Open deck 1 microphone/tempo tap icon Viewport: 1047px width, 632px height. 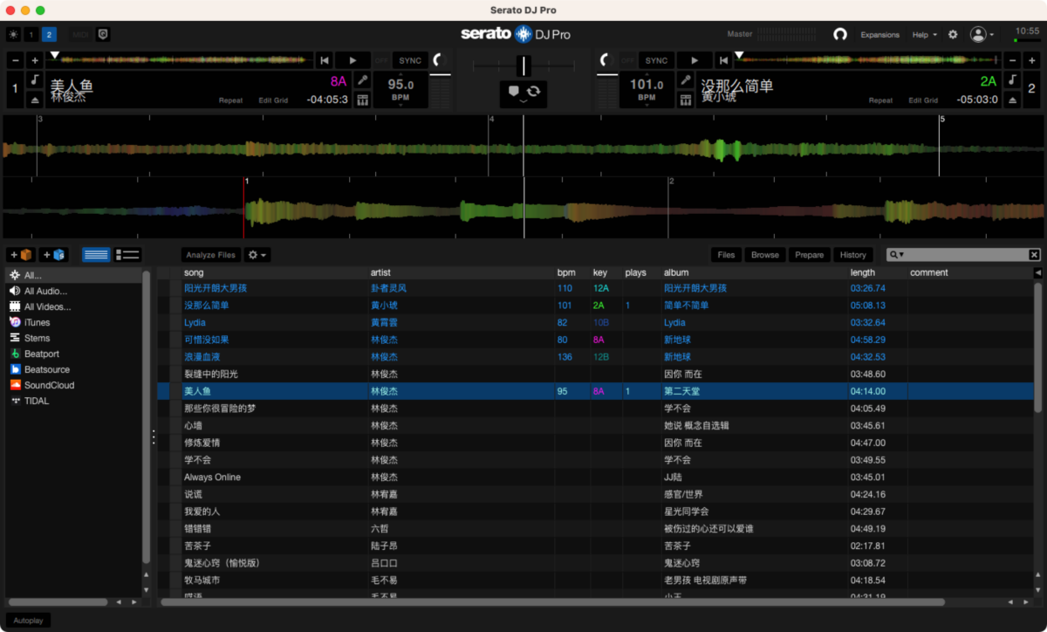tap(363, 80)
